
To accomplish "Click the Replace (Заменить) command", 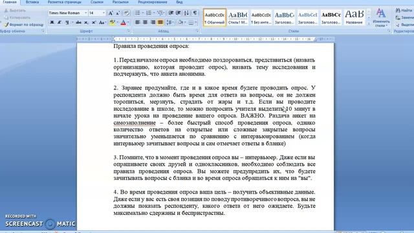I will tap(404, 17).
